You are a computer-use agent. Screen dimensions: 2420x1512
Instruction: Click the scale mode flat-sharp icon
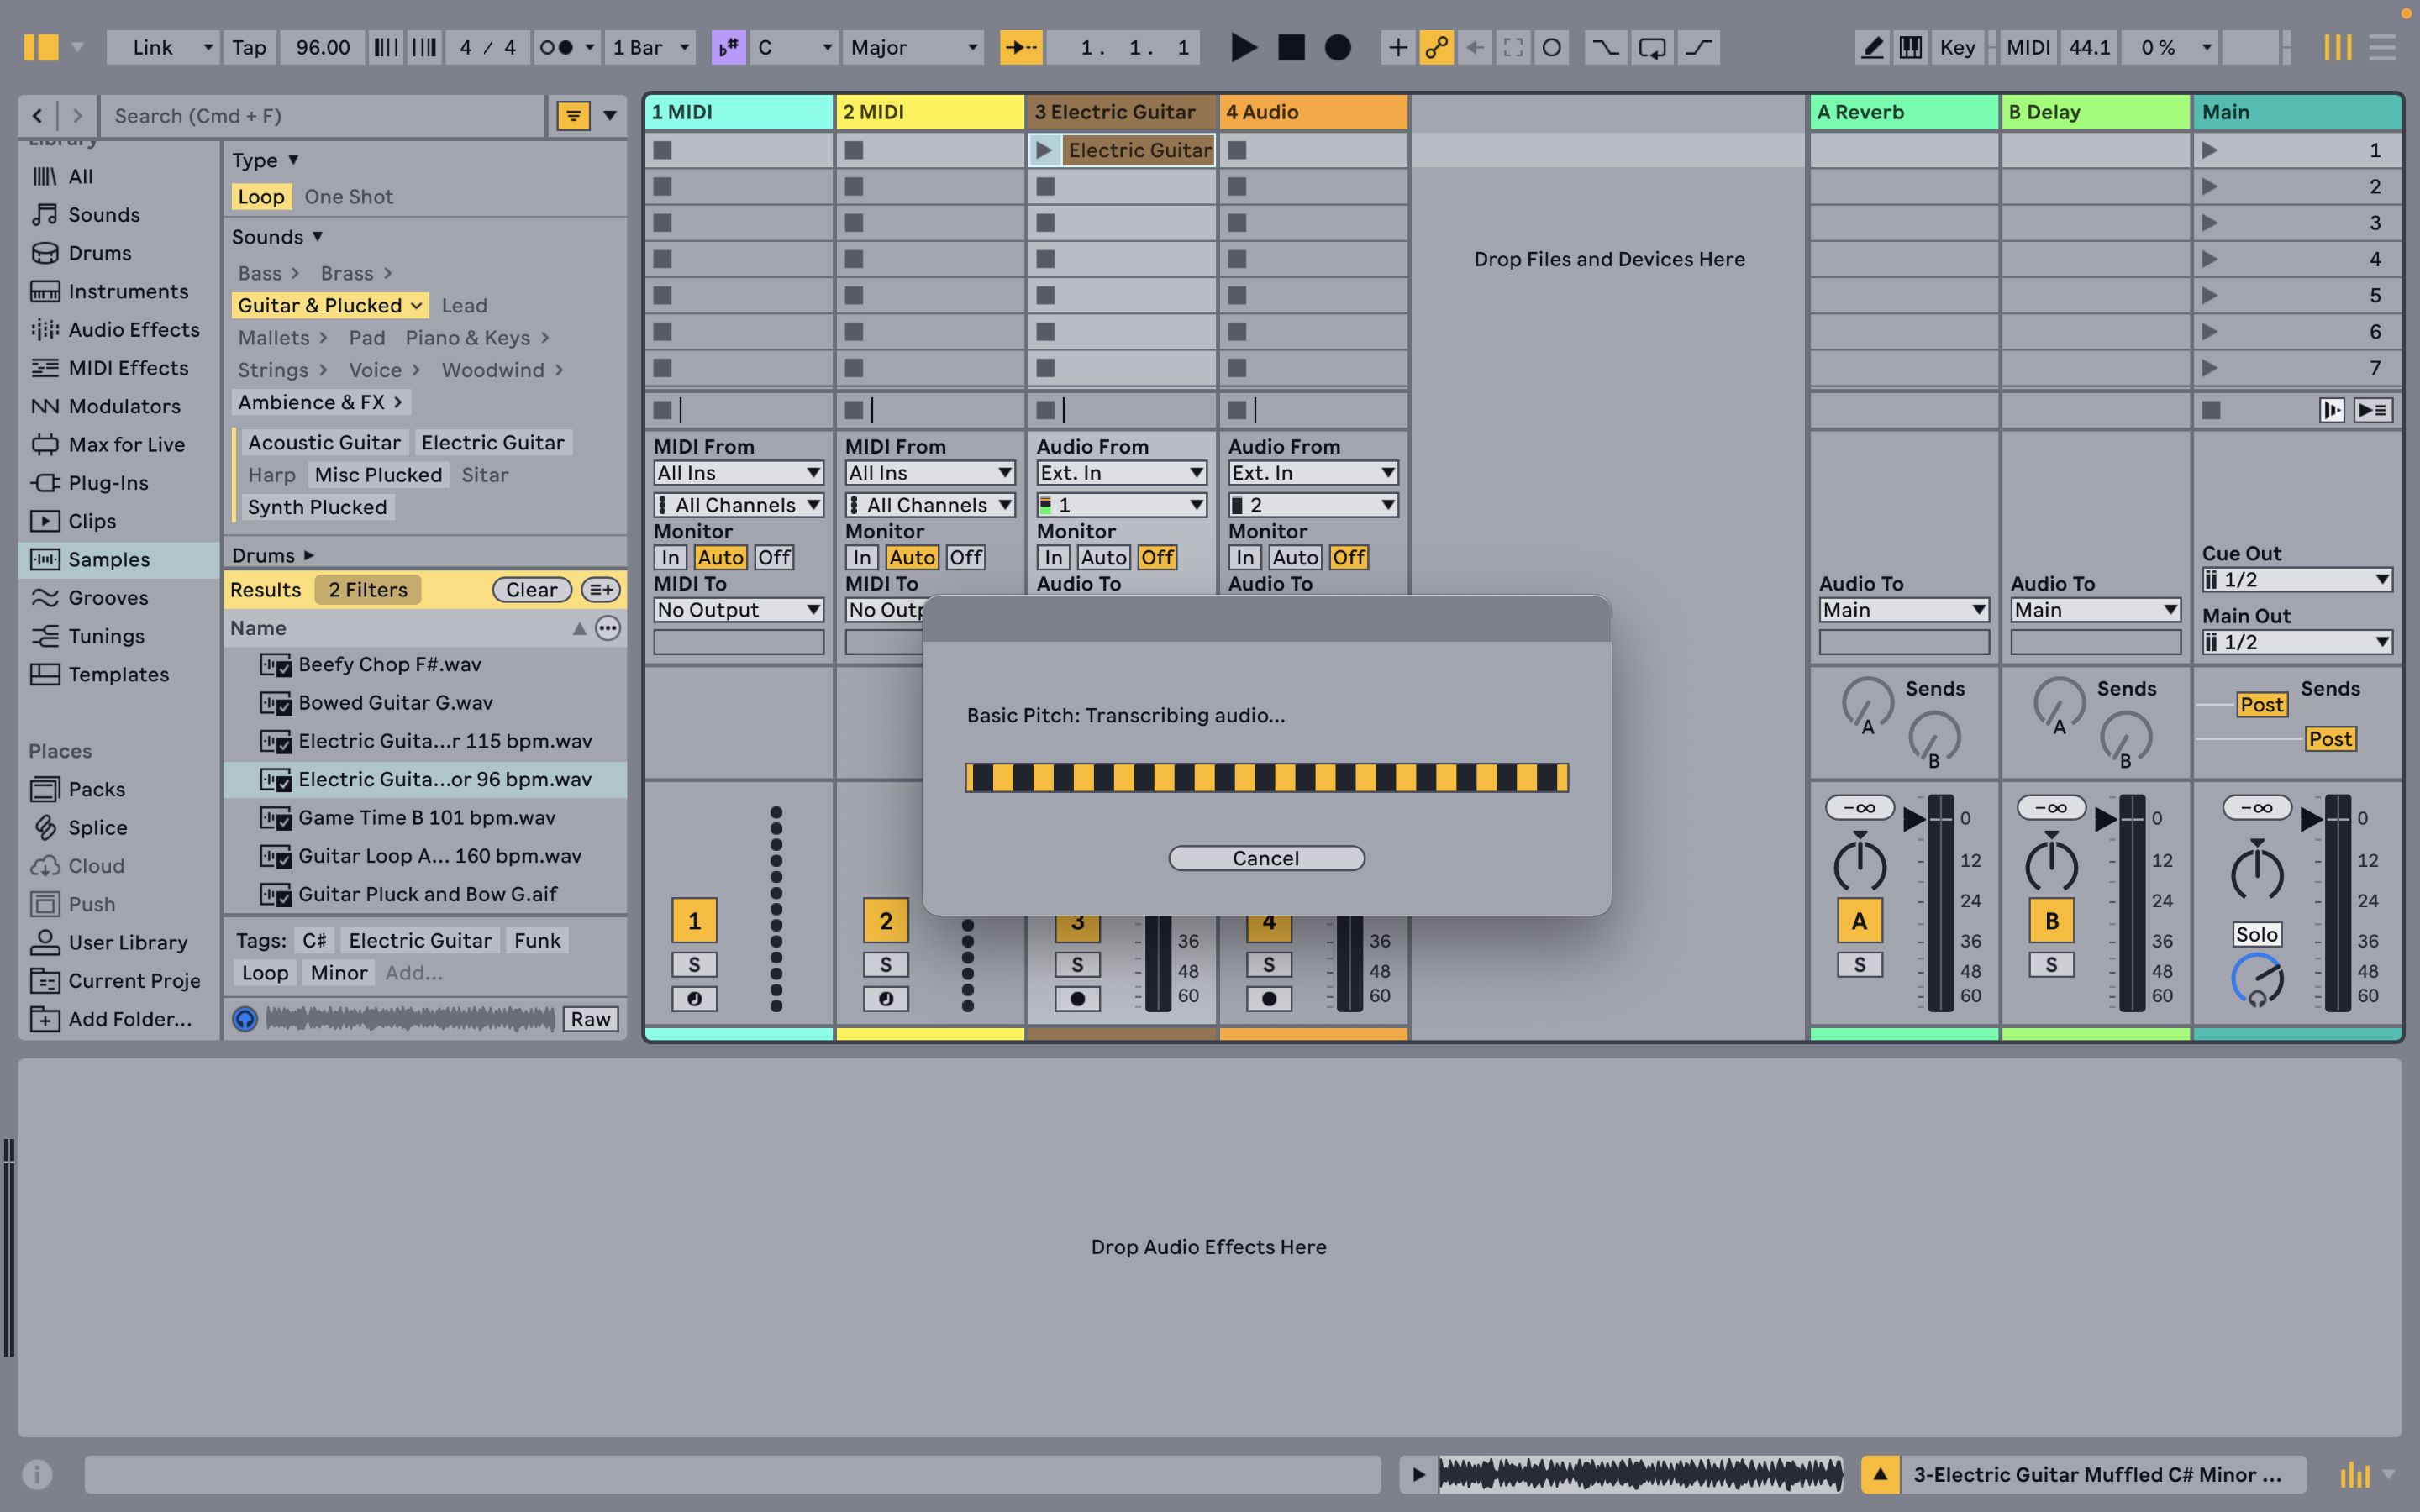(728, 47)
